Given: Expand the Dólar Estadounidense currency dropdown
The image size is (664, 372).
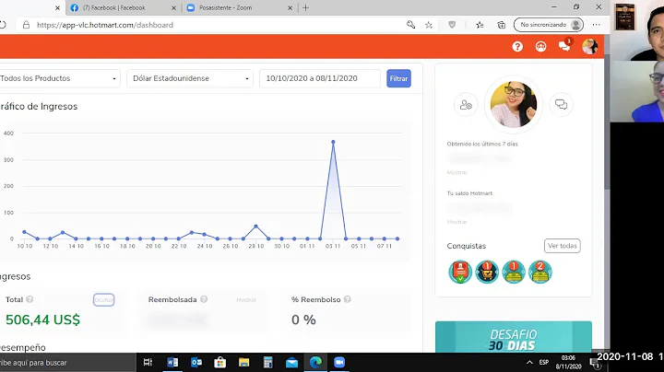Looking at the screenshot, I should (190, 78).
